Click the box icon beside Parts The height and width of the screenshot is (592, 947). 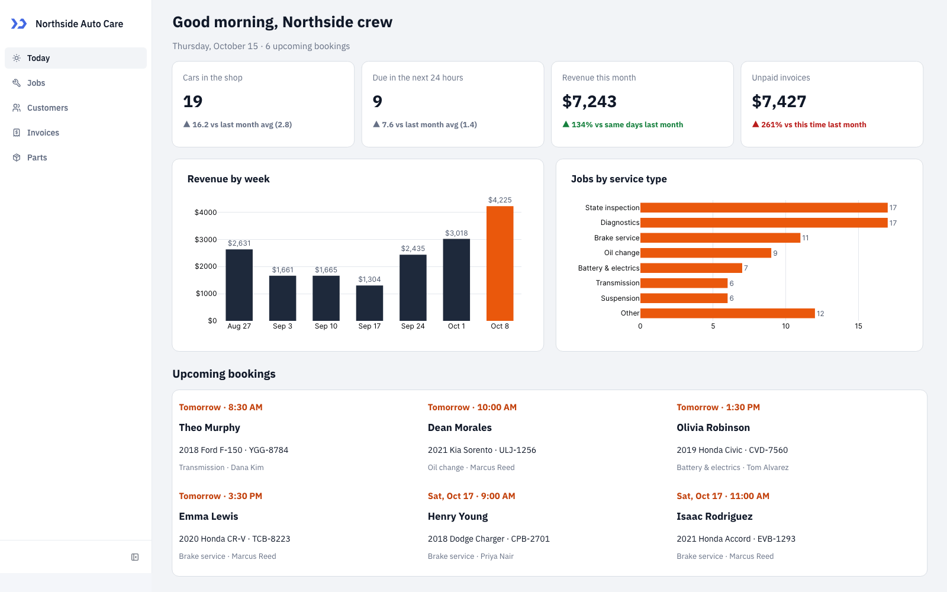pos(17,157)
